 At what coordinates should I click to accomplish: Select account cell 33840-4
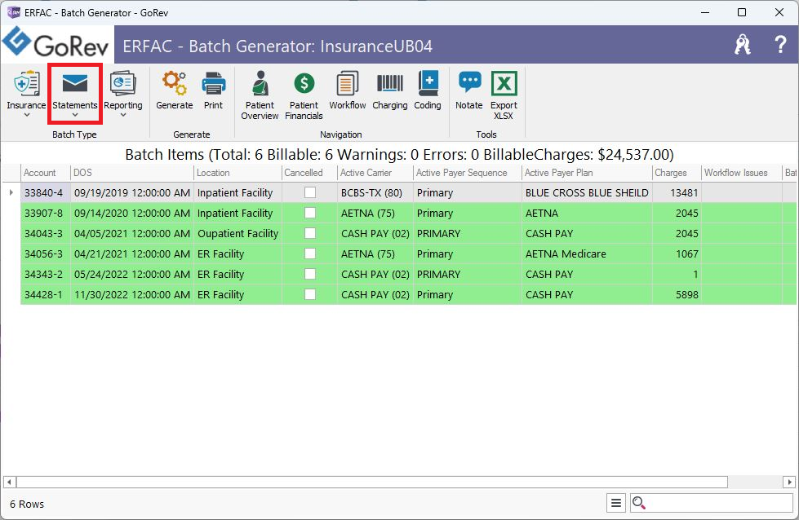click(x=46, y=193)
